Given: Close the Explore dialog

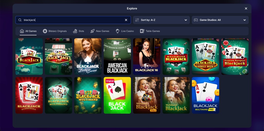Looking at the screenshot, I should (246, 9).
